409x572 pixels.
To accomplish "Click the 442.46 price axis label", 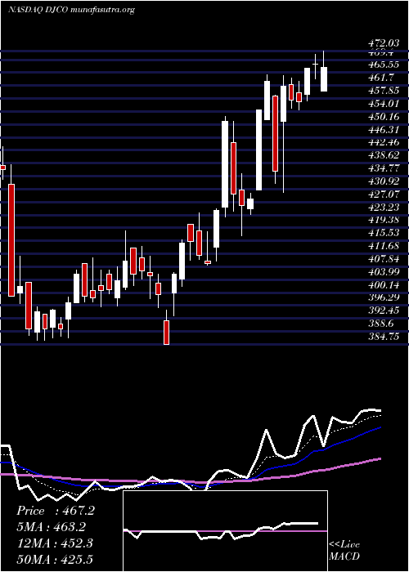I will (x=384, y=142).
